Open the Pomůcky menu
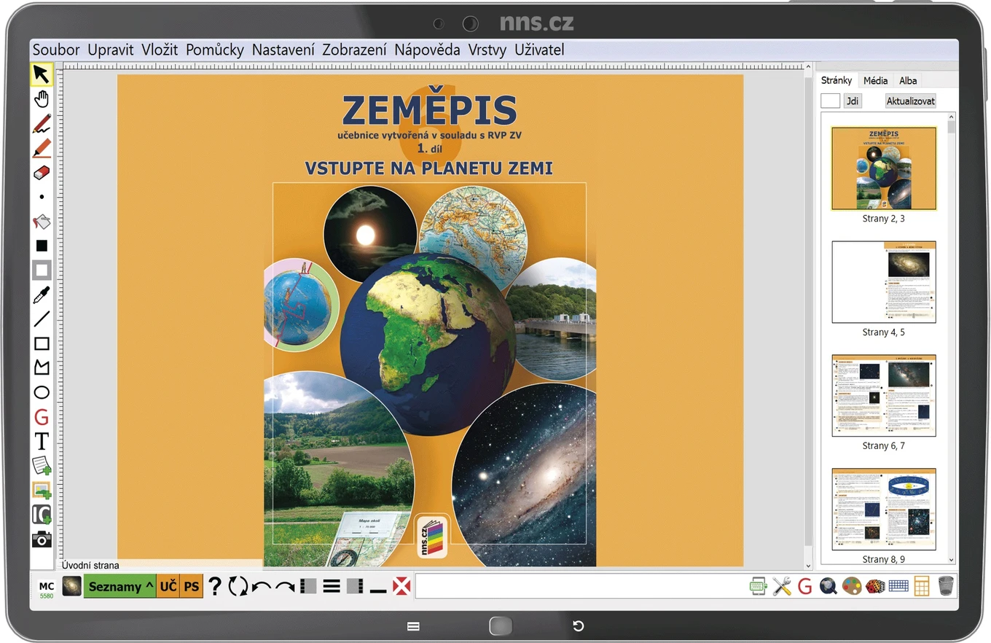This screenshot has height=643, width=991. [215, 50]
